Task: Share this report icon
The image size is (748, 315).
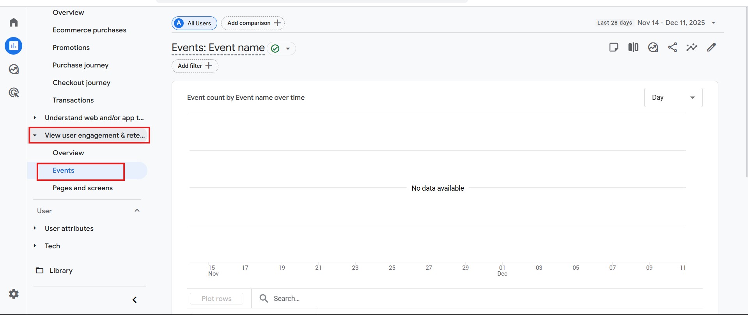Action: [672, 48]
